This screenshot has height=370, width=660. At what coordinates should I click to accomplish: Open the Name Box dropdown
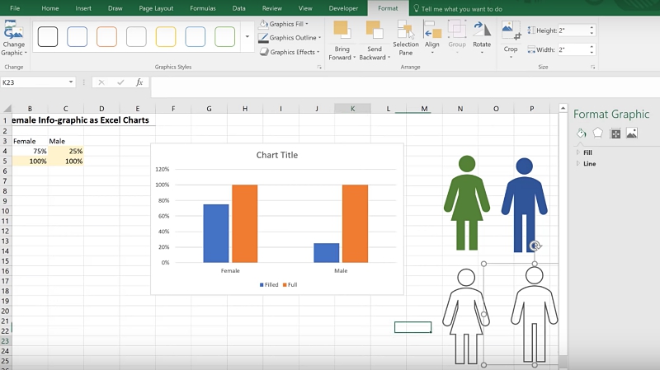point(71,82)
